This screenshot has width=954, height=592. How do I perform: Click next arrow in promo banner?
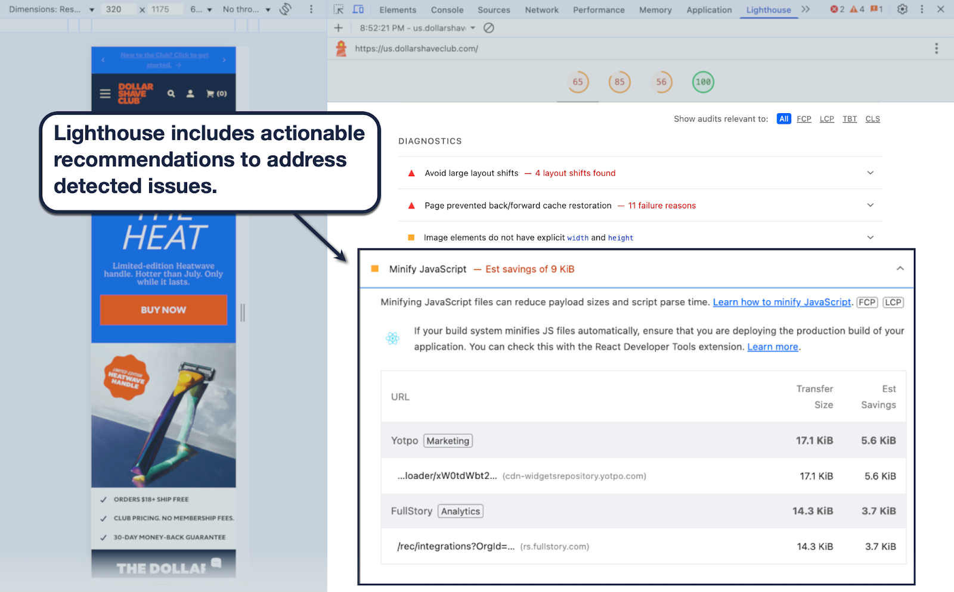[x=224, y=60]
